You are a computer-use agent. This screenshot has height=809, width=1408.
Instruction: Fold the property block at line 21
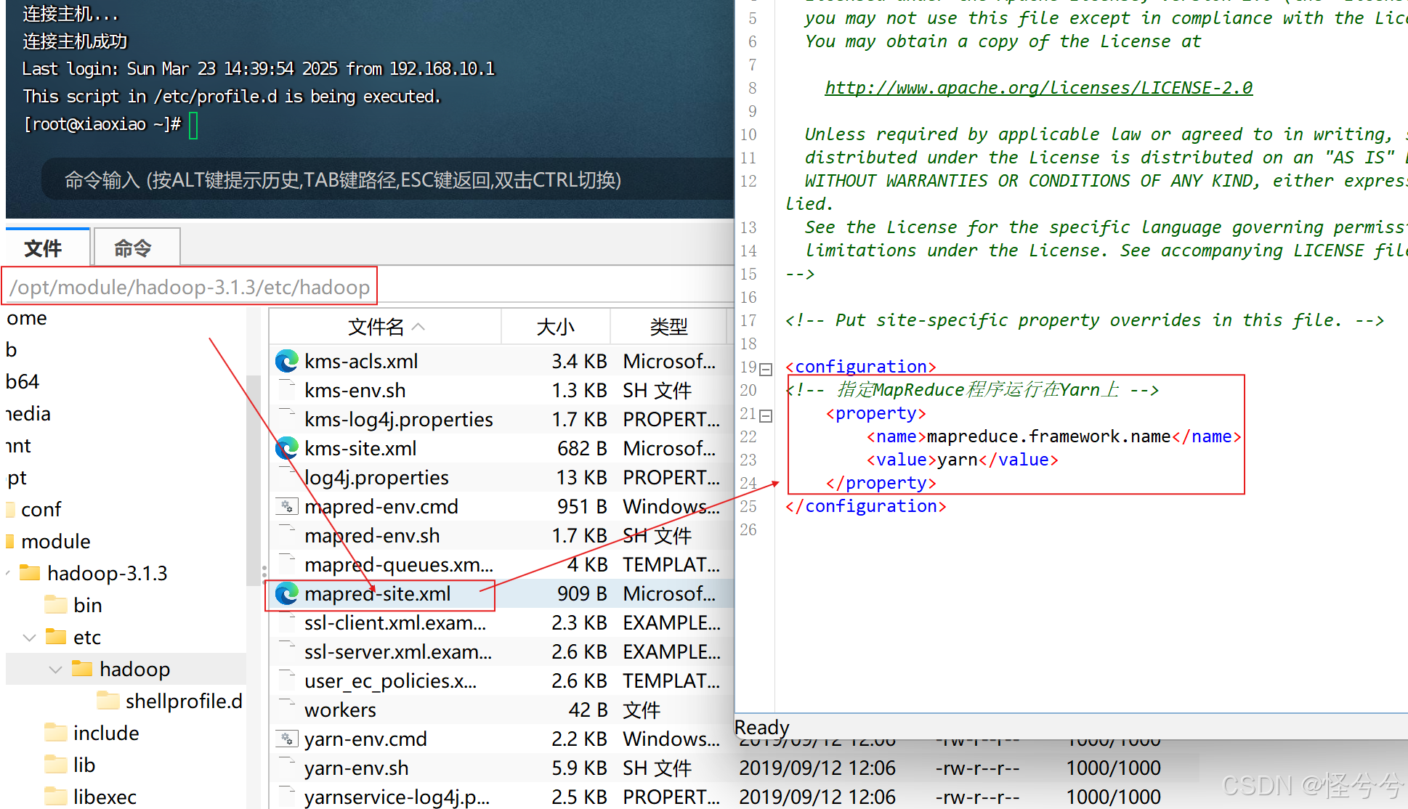coord(765,415)
